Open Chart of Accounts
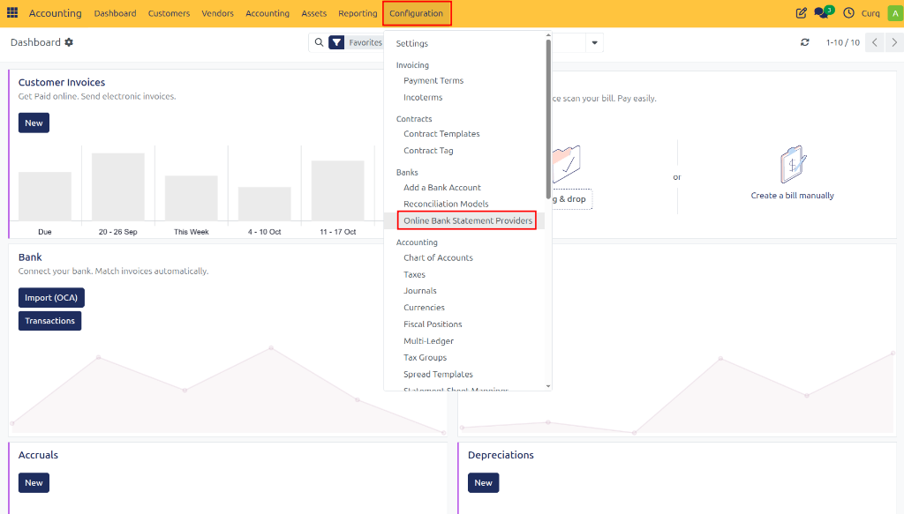 438,257
